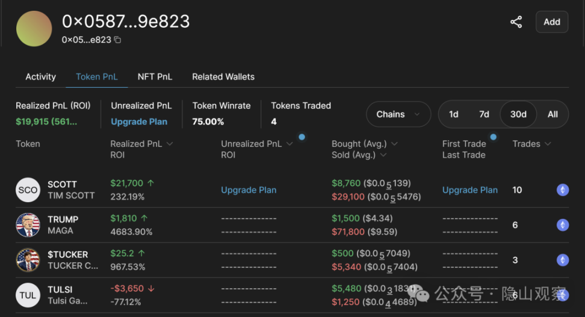Select the 1d time range
This screenshot has height=317, width=585.
[454, 114]
